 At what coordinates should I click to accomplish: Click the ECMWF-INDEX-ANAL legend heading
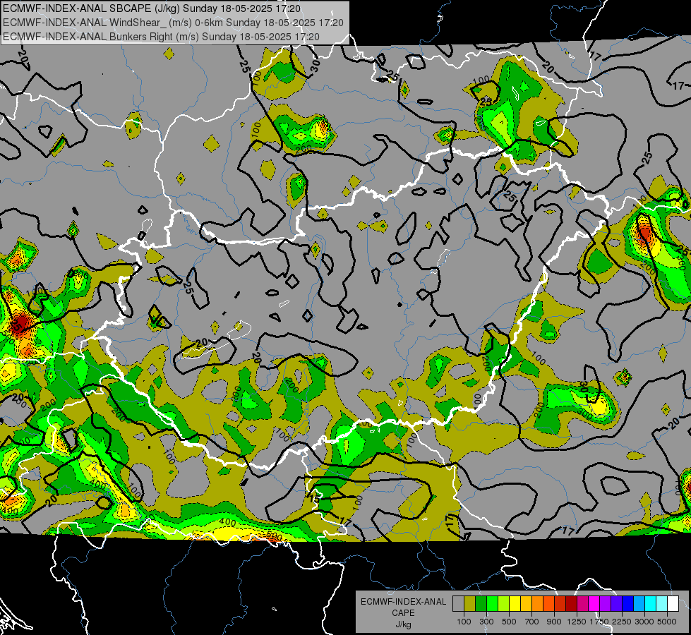pos(404,602)
